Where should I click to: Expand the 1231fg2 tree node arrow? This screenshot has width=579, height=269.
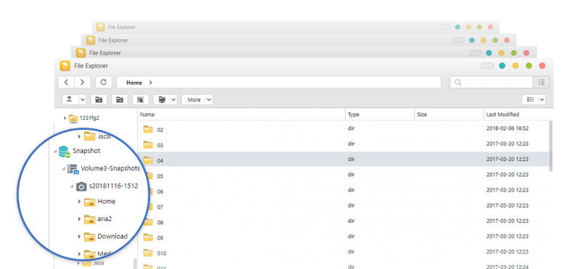coord(65,118)
